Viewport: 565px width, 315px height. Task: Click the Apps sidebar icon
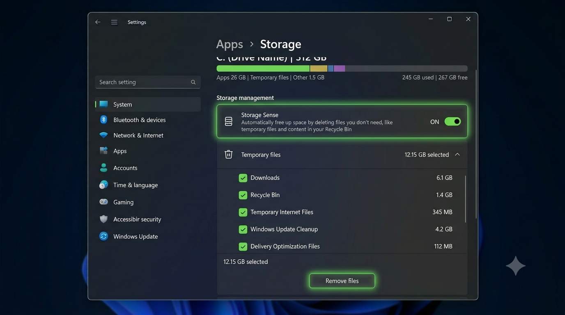tap(104, 151)
